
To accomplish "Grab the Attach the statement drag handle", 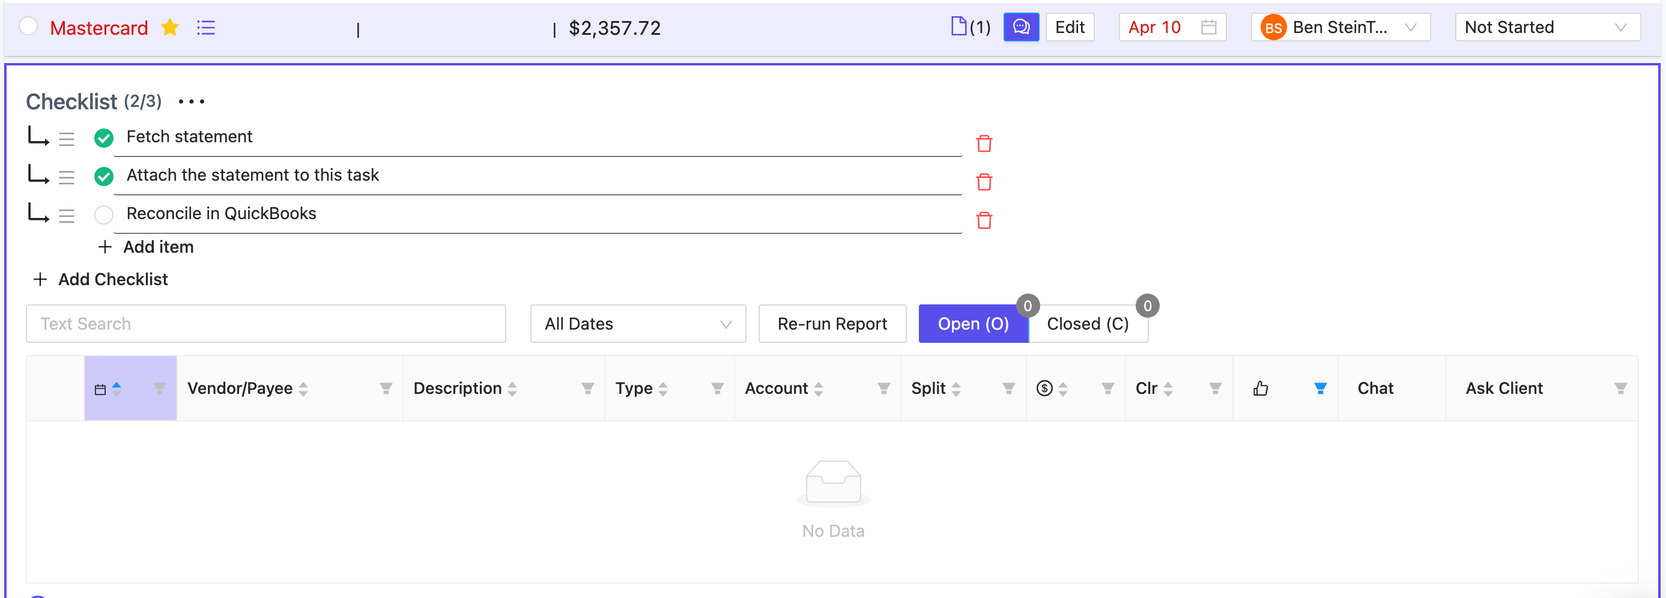I will [x=67, y=177].
